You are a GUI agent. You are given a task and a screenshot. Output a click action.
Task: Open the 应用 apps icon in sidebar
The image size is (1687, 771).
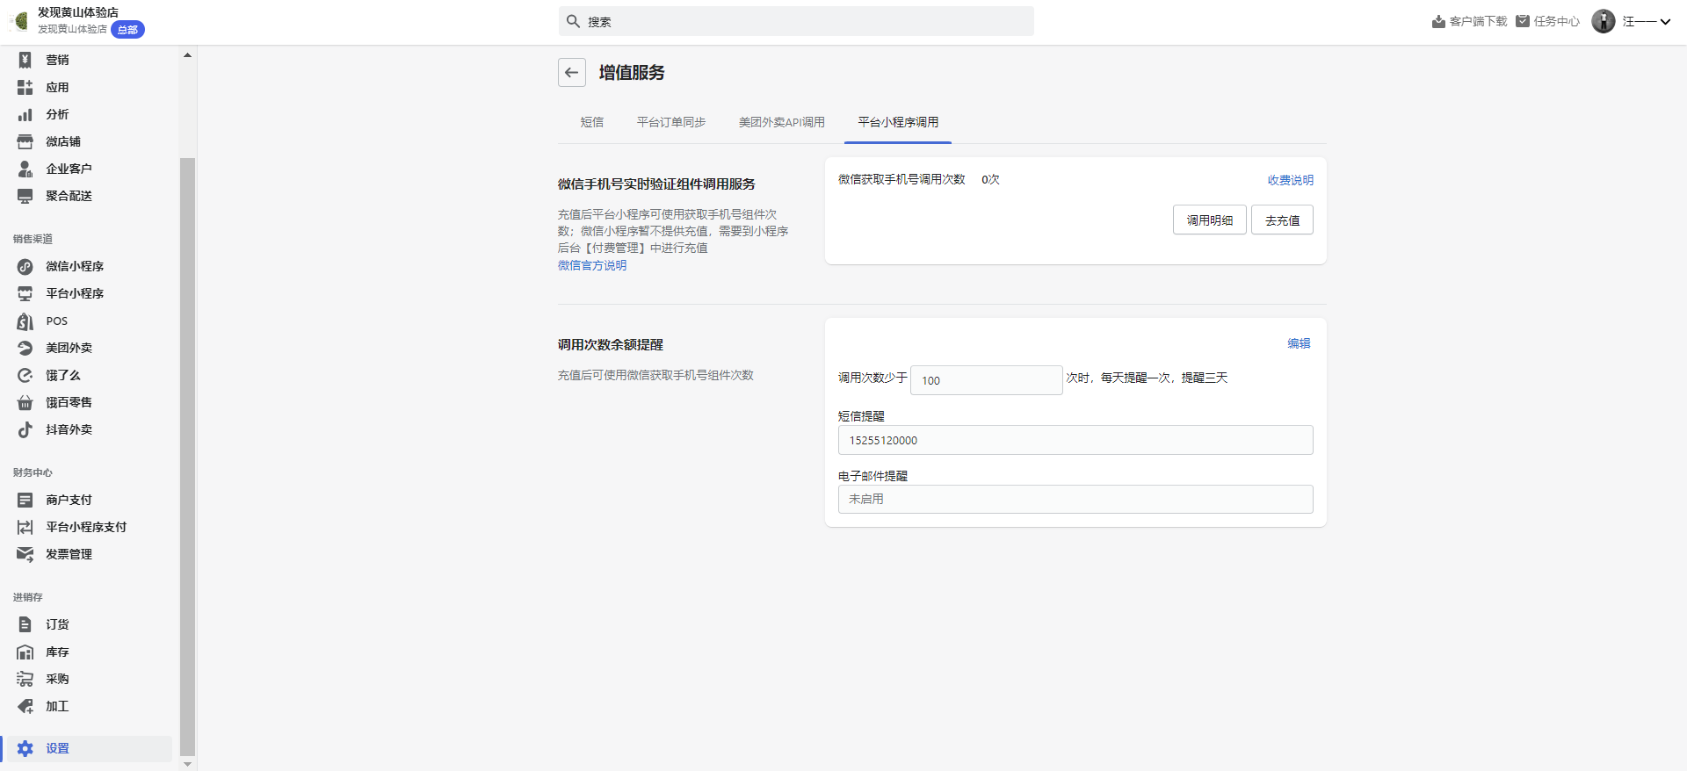pyautogui.click(x=25, y=87)
